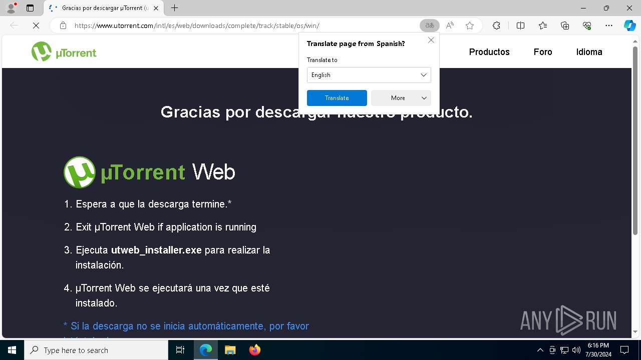Open the network status icon
Image resolution: width=641 pixels, height=360 pixels.
click(x=564, y=350)
